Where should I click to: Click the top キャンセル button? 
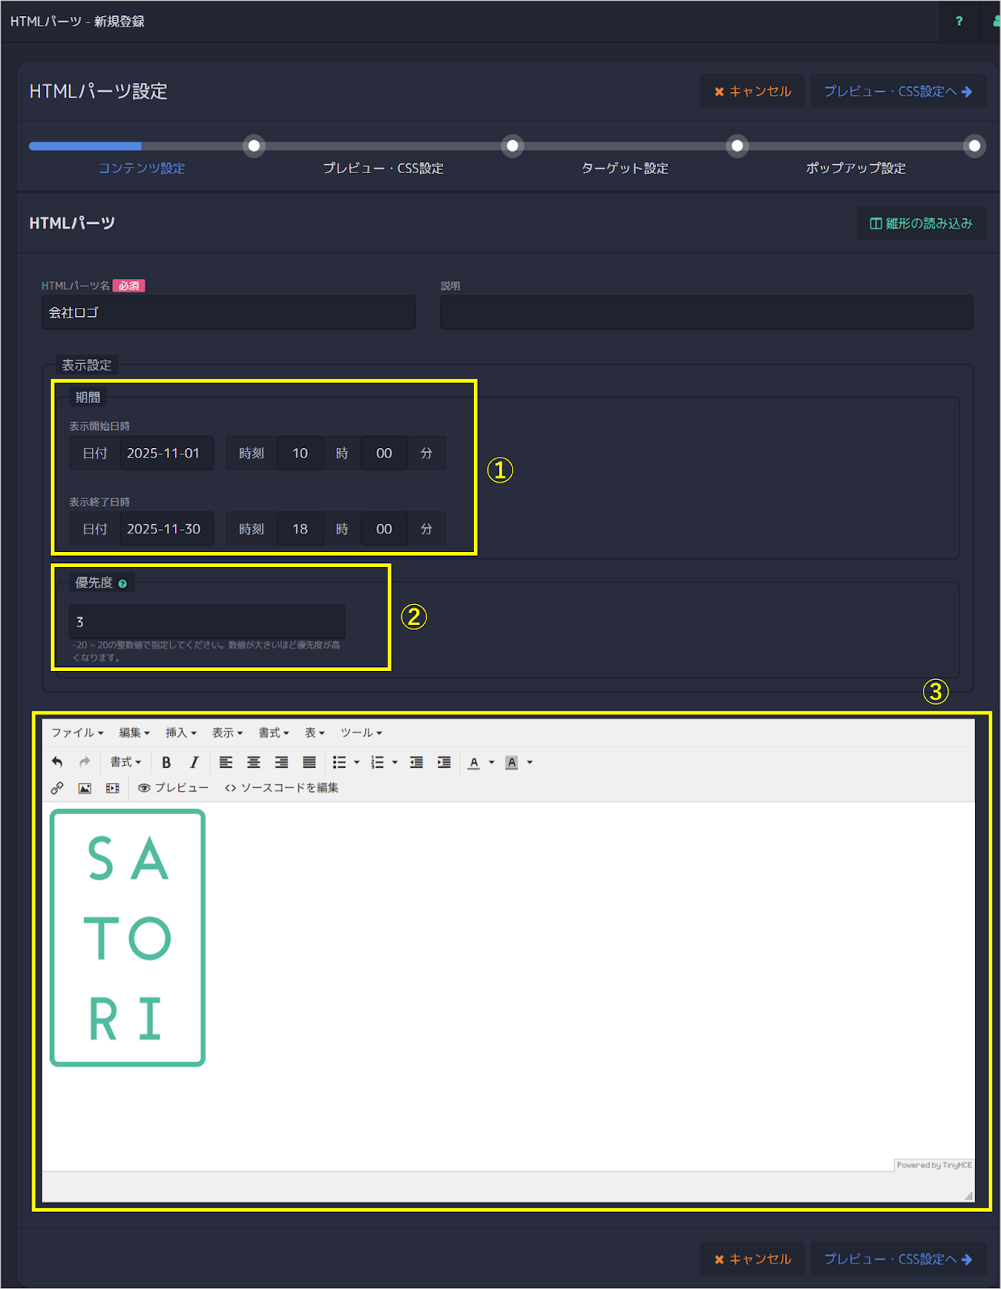tap(752, 91)
